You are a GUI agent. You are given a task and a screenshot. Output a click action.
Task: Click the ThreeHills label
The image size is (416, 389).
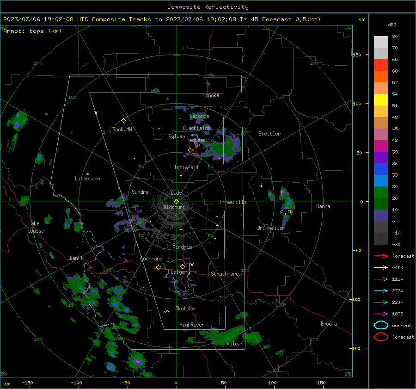[x=232, y=202]
